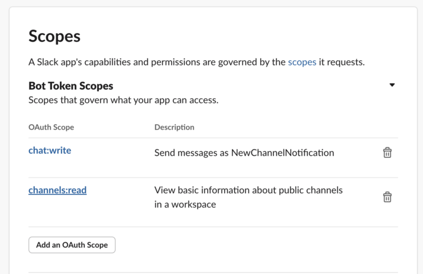Select 'Send messages as NewChannelNotification' text

tap(244, 153)
